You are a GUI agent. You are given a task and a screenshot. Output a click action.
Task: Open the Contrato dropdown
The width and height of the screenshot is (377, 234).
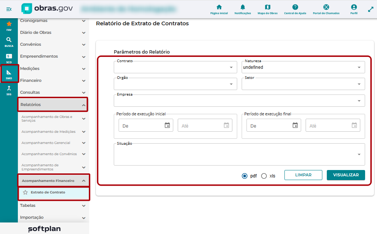pos(175,67)
